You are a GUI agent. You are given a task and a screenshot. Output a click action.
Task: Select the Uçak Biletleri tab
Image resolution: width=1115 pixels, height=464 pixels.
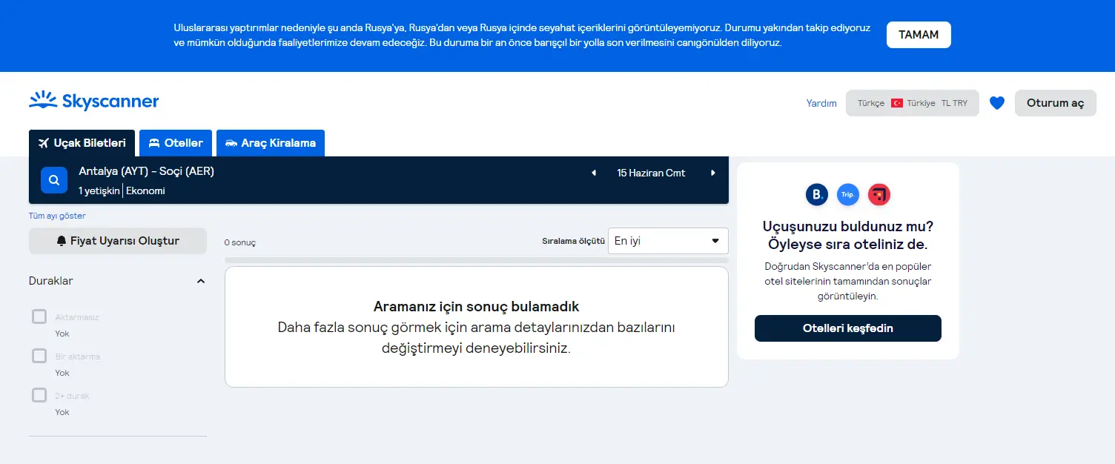pos(82,143)
